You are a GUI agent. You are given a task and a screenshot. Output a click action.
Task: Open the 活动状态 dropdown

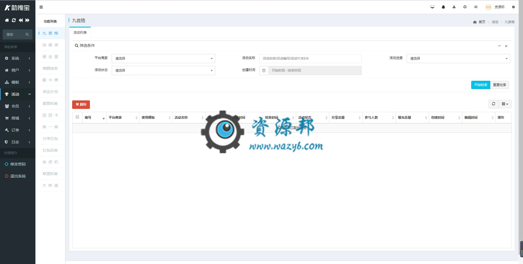click(x=163, y=70)
